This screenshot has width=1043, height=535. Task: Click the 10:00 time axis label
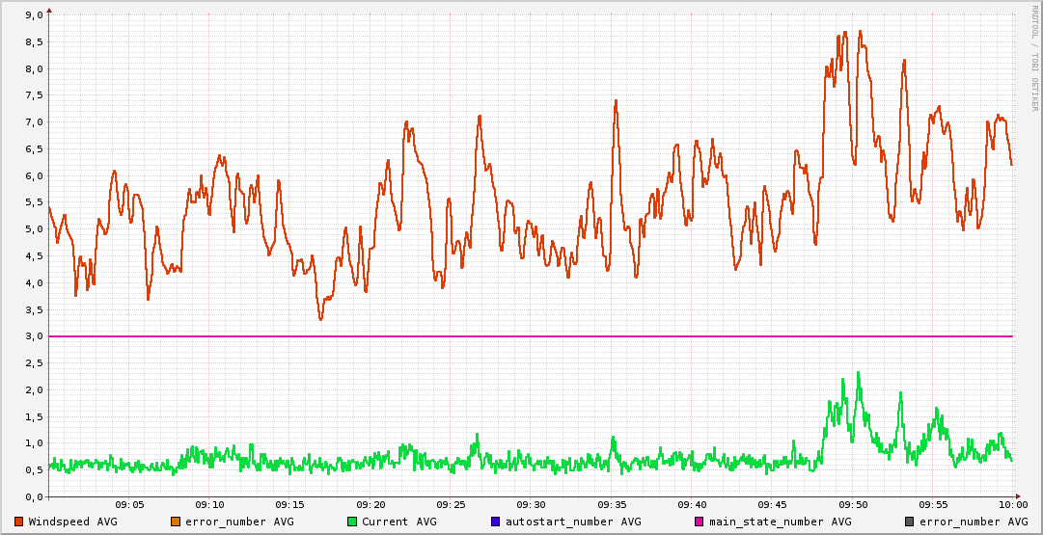click(1012, 505)
